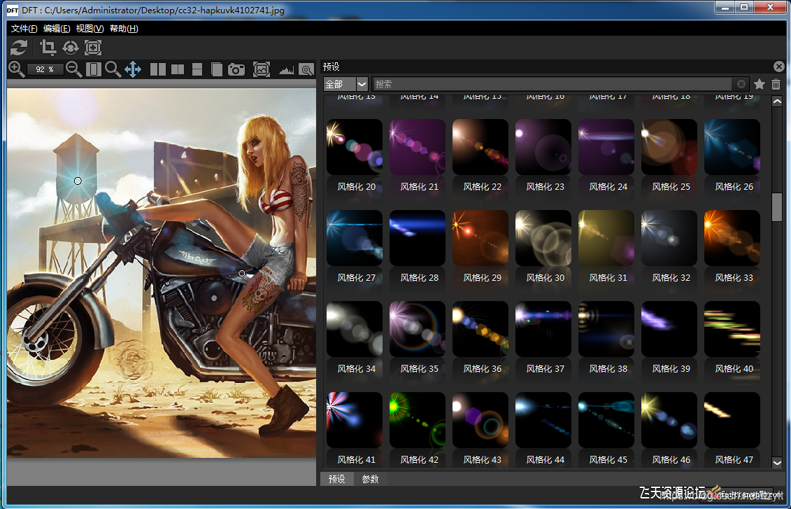Viewport: 791px width, 509px height.
Task: Enable horizontal split comparison view
Action: coord(197,69)
